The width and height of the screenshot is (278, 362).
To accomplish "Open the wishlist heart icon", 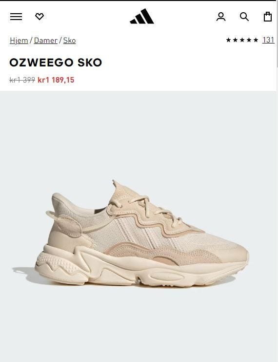I will pos(40,17).
